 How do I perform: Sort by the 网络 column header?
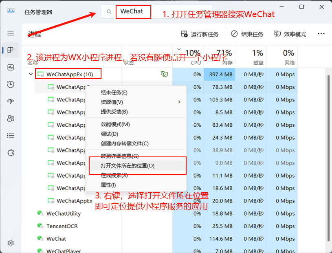(x=281, y=57)
